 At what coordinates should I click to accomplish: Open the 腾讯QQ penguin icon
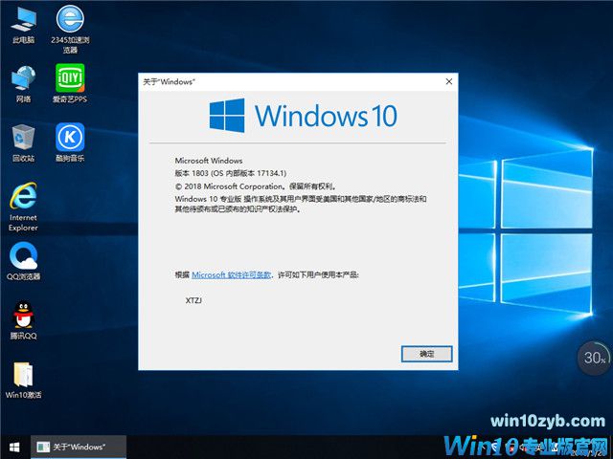pyautogui.click(x=23, y=320)
